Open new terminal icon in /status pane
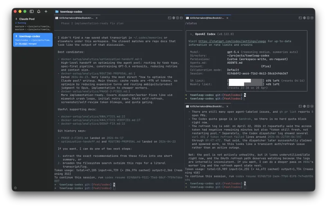This screenshot has height=207, width=327. [300, 18]
